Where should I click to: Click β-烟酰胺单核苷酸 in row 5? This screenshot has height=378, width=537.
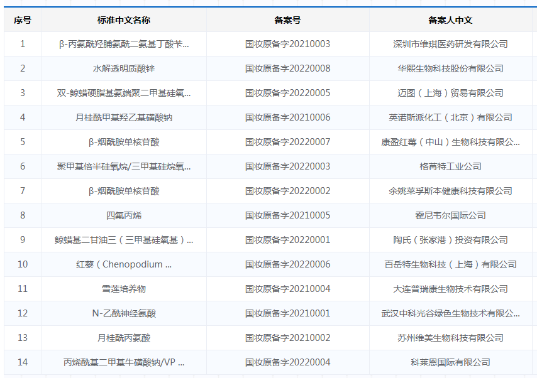coord(124,142)
